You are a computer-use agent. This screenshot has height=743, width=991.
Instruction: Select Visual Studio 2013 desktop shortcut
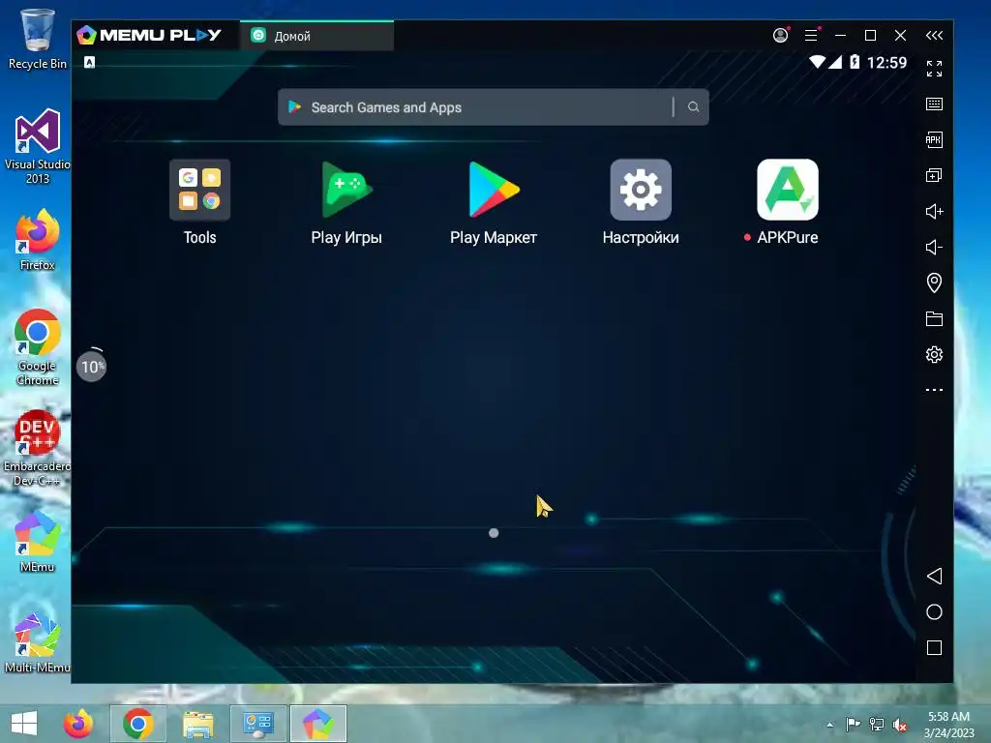(38, 147)
